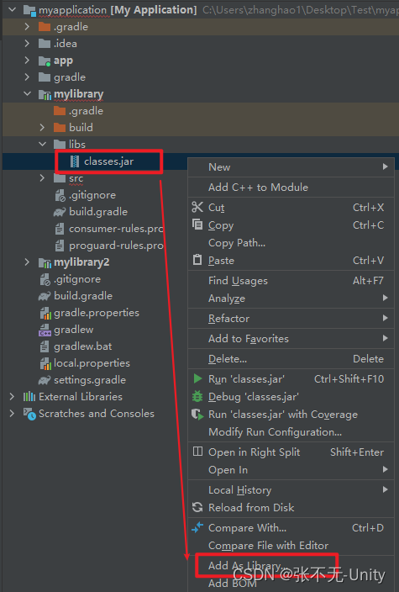The image size is (399, 592).
Task: Open the Analyze submenu
Action: click(291, 298)
